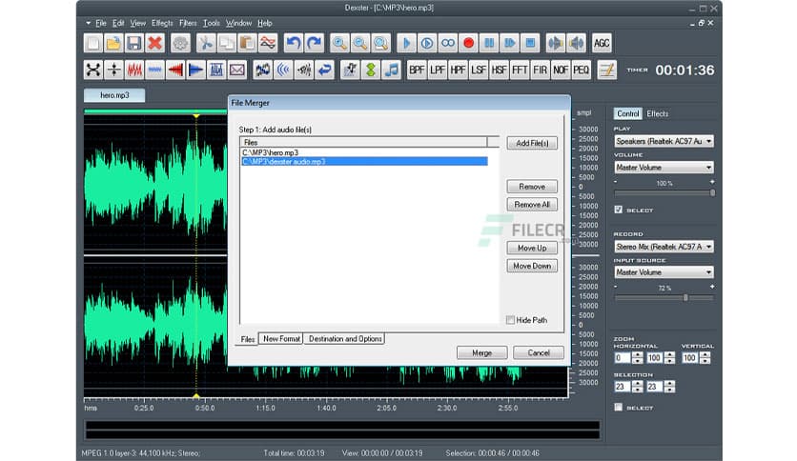Open a file with the folder icon

(x=113, y=43)
